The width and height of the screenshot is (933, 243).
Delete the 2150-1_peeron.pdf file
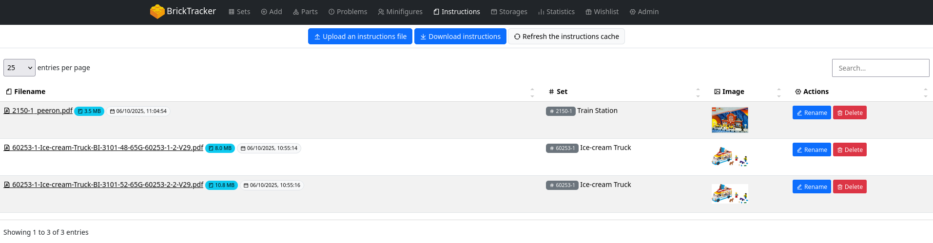850,112
